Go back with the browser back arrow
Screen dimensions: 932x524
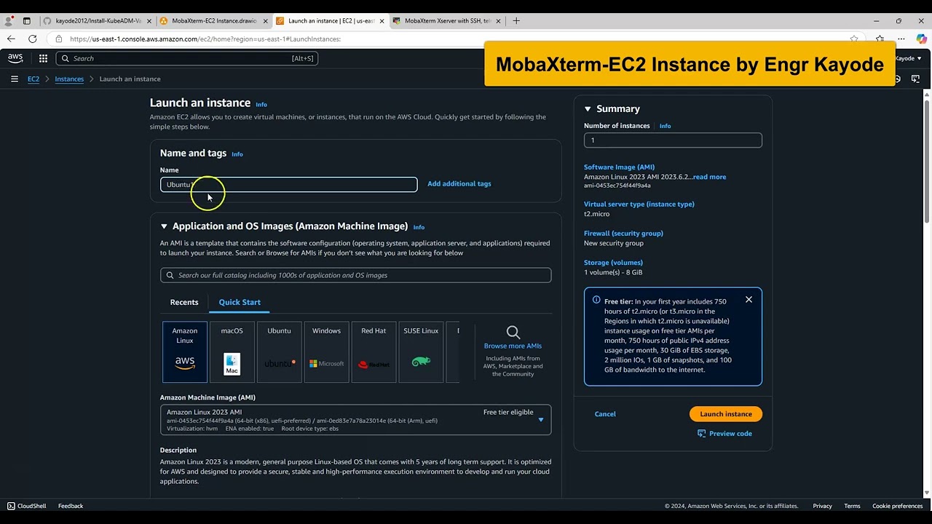(11, 39)
